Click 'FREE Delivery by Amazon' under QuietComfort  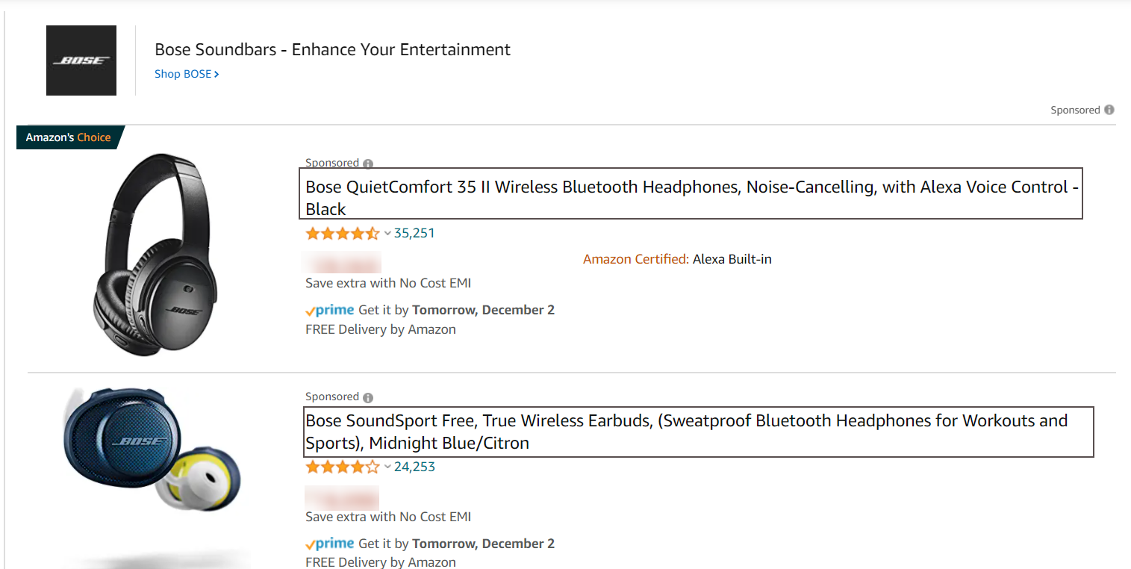pos(381,329)
